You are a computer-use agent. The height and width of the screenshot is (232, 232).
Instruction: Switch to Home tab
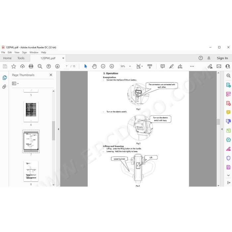click(x=7, y=58)
